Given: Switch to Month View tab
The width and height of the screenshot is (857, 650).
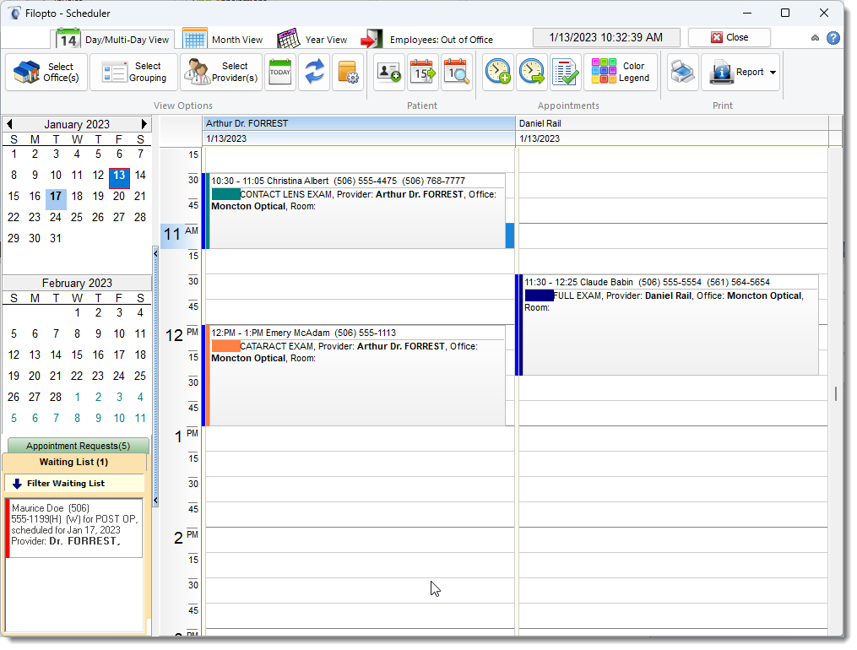Looking at the screenshot, I should pyautogui.click(x=224, y=39).
